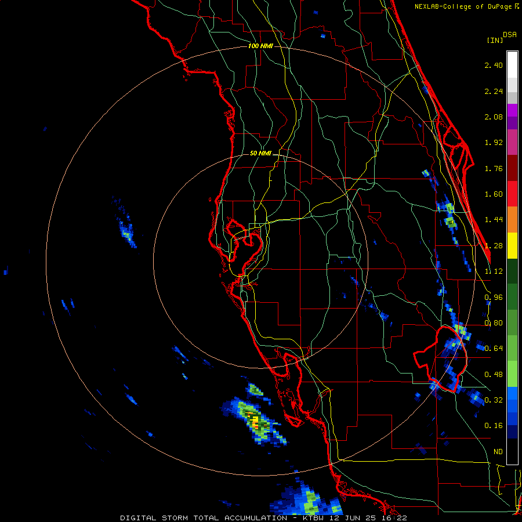Click the 0.64 legend value
Screen dimensions: 522x522
[x=494, y=349]
